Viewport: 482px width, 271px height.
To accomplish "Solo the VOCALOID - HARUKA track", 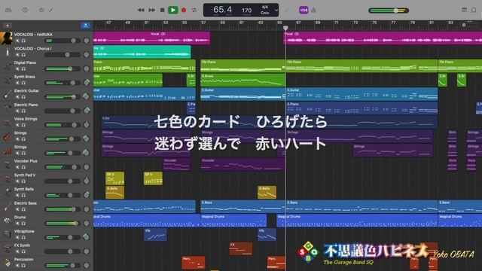I will pyautogui.click(x=23, y=41).
